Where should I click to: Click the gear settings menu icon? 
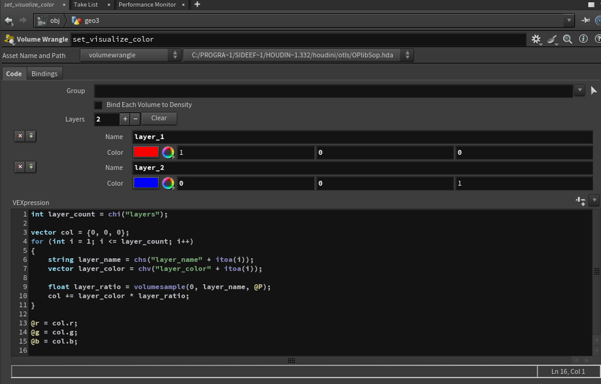[x=536, y=39]
